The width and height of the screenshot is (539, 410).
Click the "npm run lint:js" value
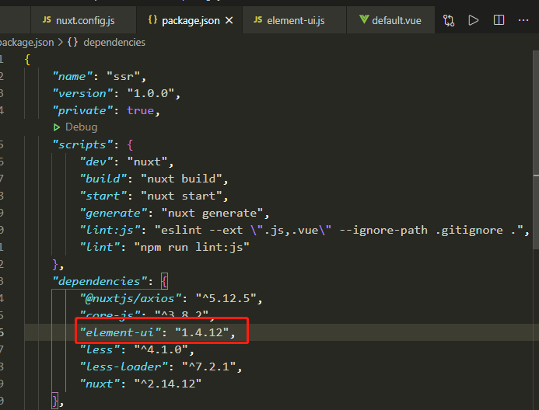[191, 248]
